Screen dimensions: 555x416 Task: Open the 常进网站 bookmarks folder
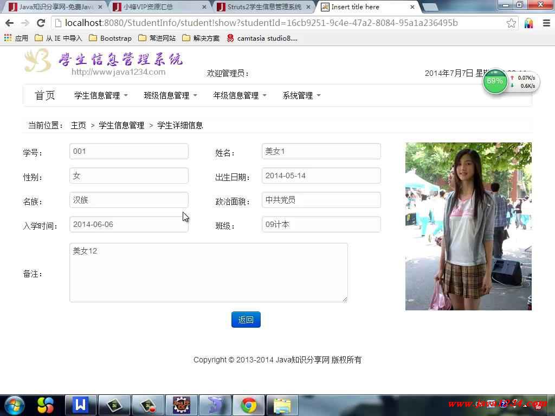coord(157,38)
